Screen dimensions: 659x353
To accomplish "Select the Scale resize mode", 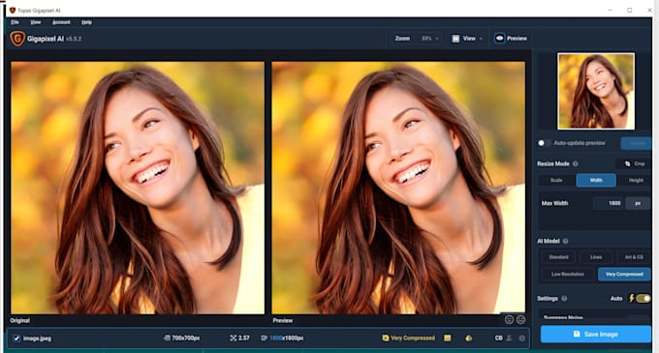I will coord(556,180).
